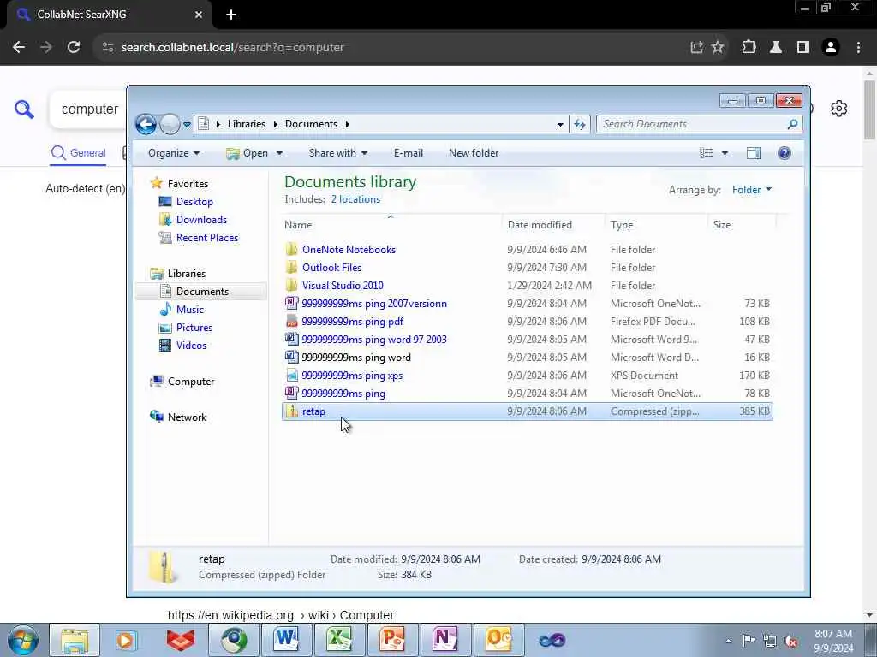Expand the arrow after Documents breadcrumb
Screen dimensions: 877x657
(x=348, y=124)
